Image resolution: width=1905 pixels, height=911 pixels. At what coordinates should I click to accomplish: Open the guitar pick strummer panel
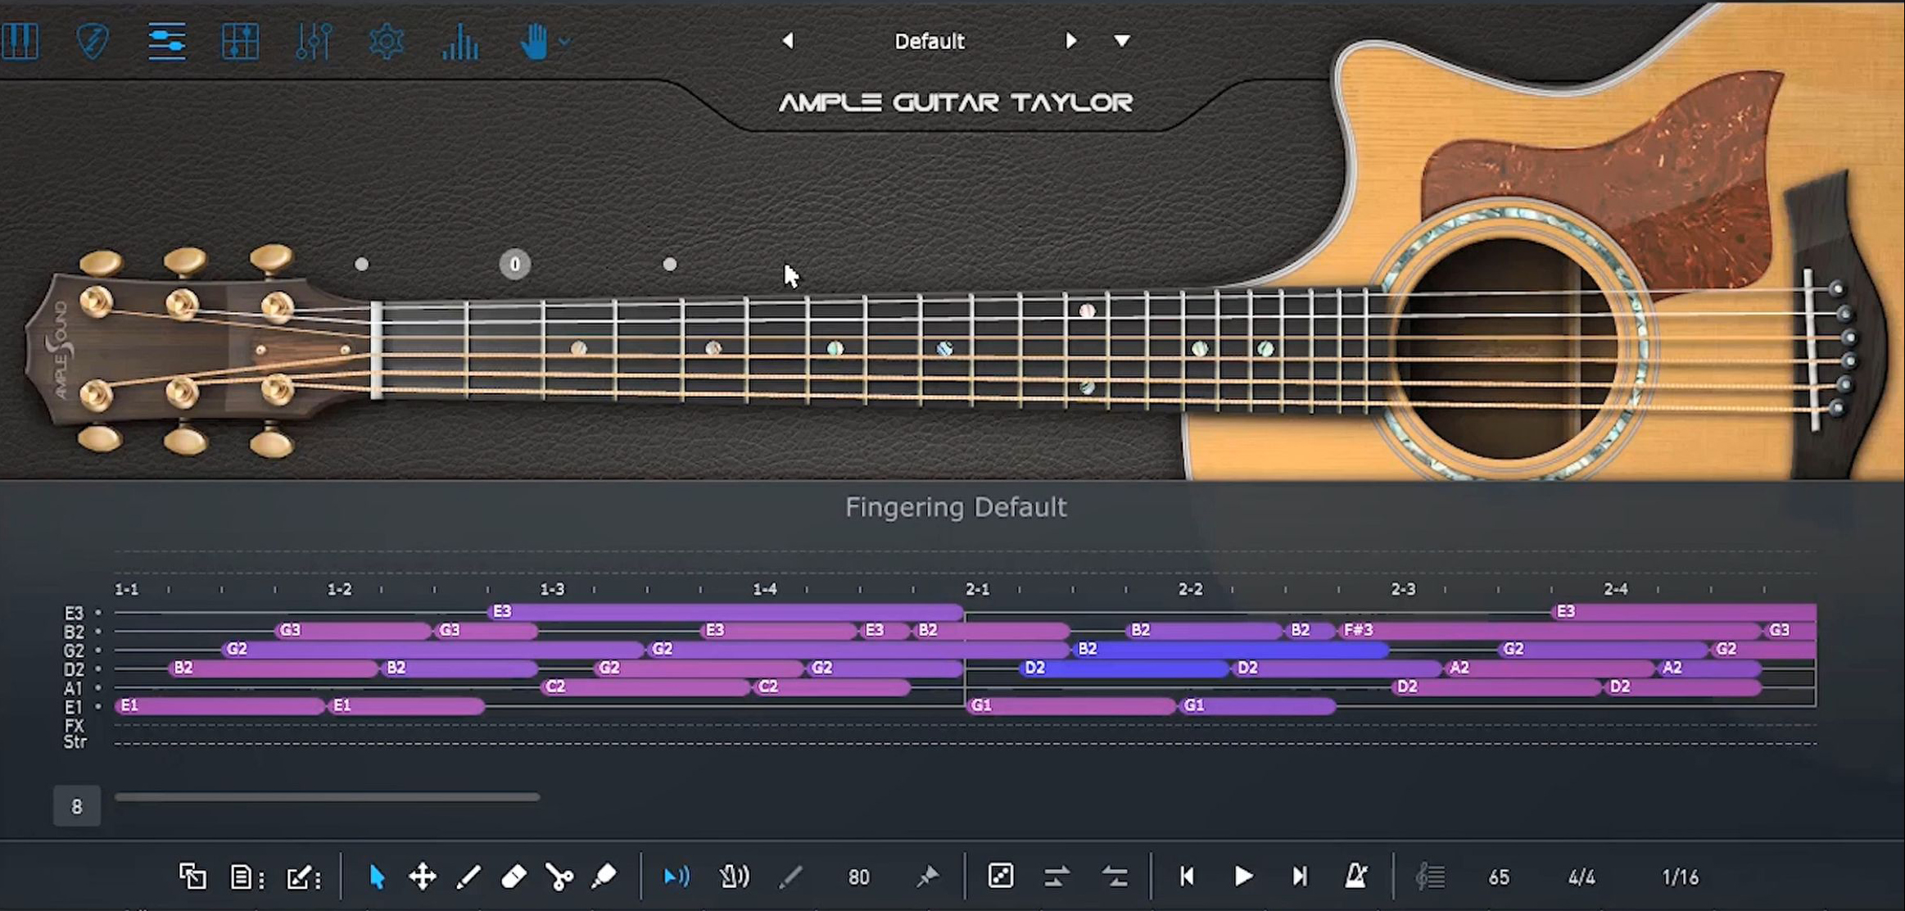tap(93, 42)
